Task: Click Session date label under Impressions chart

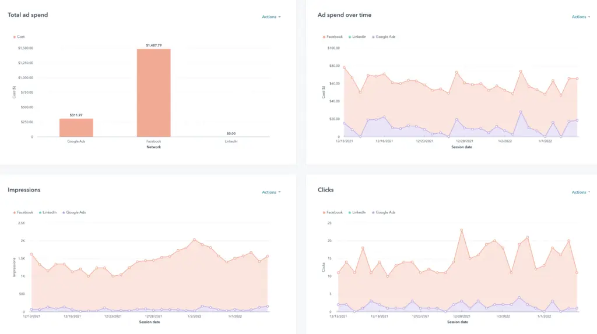Action: click(150, 322)
